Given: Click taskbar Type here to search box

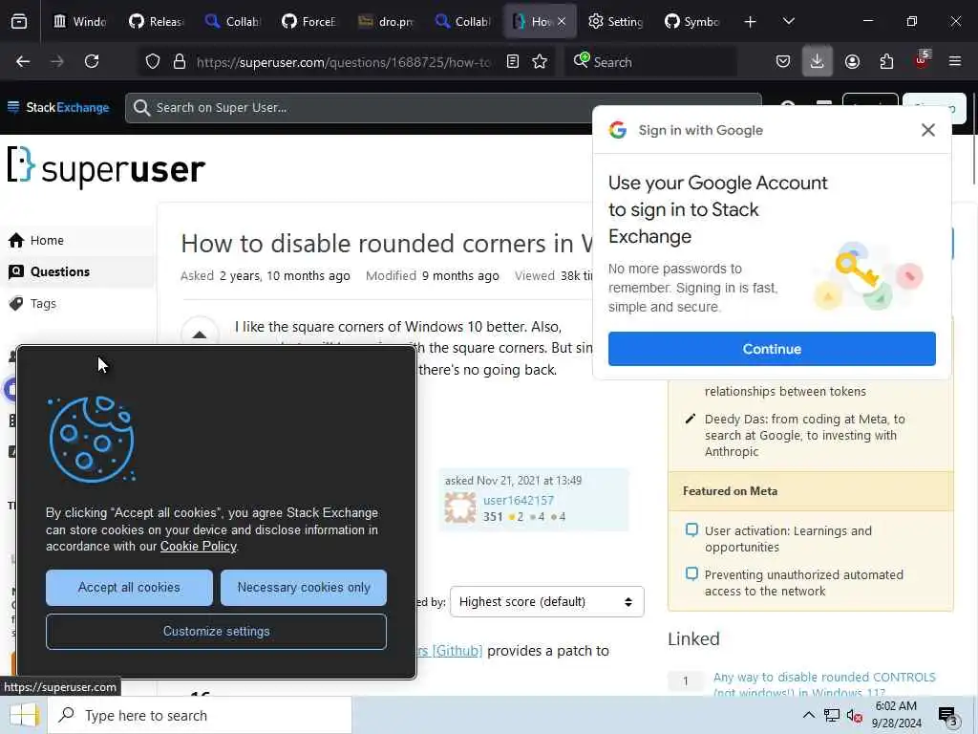Looking at the screenshot, I should pos(201,715).
